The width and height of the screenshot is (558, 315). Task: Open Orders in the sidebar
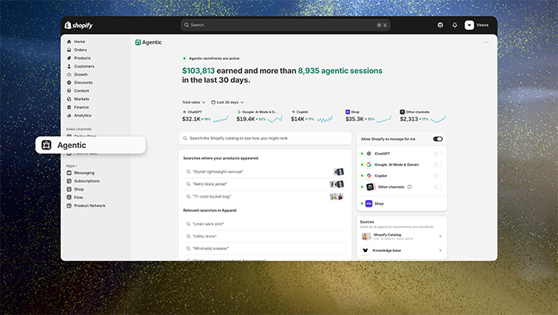coord(80,50)
